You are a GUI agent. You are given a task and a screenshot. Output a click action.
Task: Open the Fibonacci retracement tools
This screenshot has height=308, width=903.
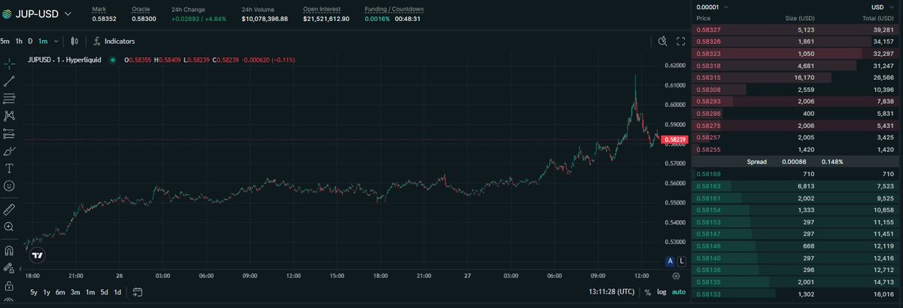pyautogui.click(x=9, y=98)
